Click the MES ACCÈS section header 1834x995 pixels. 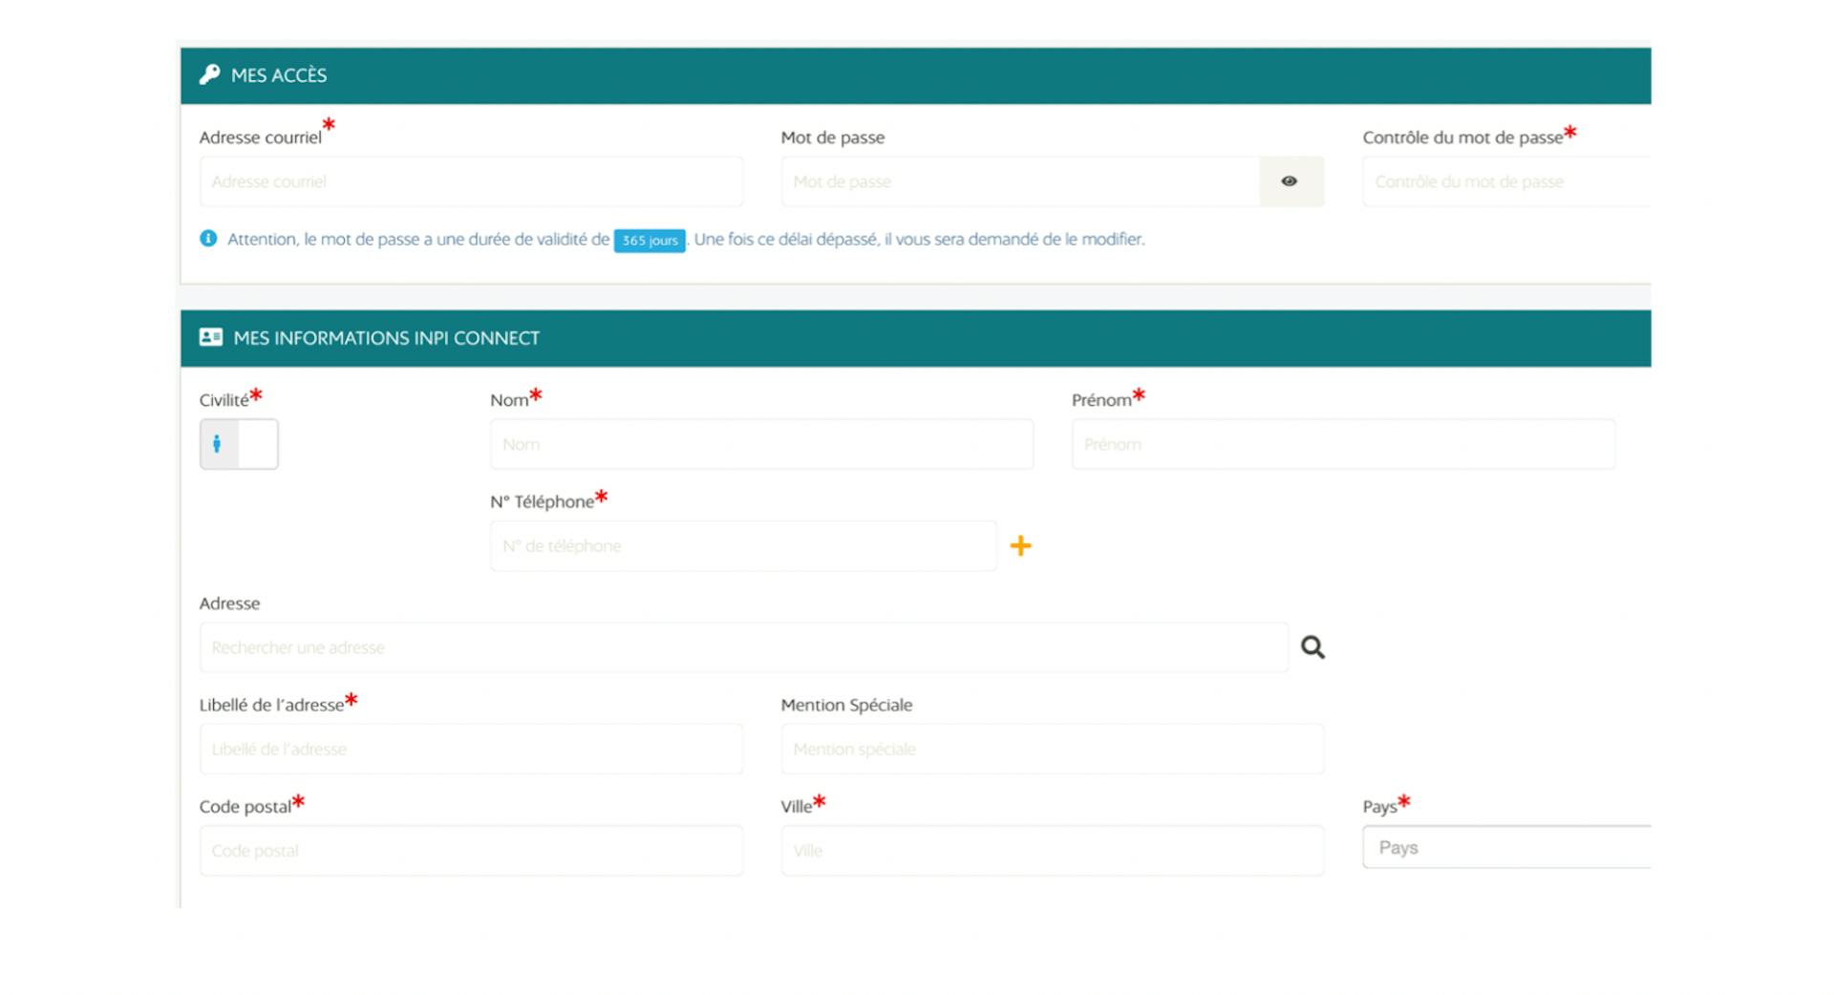click(x=915, y=75)
